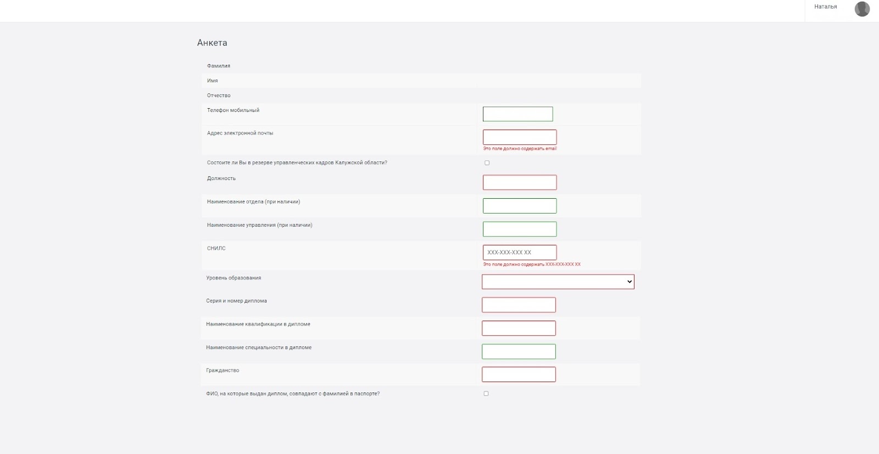Click the Серия и номер диплома field
Screen dimensions: 879x454
[x=519, y=305]
